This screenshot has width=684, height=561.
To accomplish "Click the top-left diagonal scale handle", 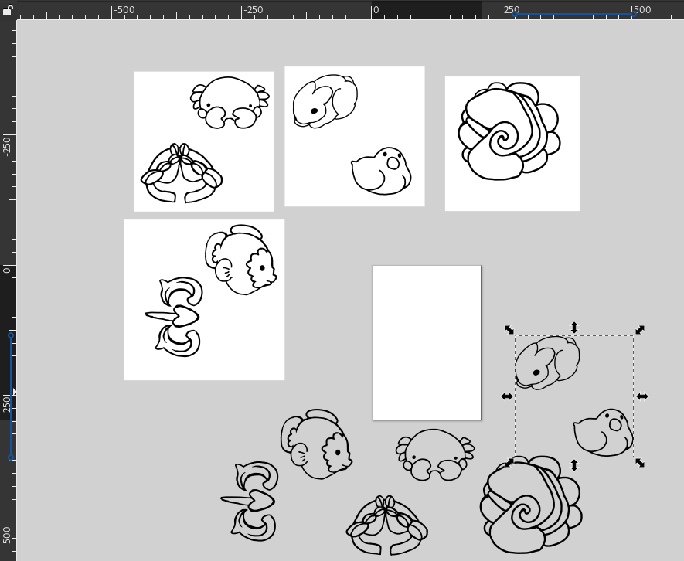I will pos(509,330).
